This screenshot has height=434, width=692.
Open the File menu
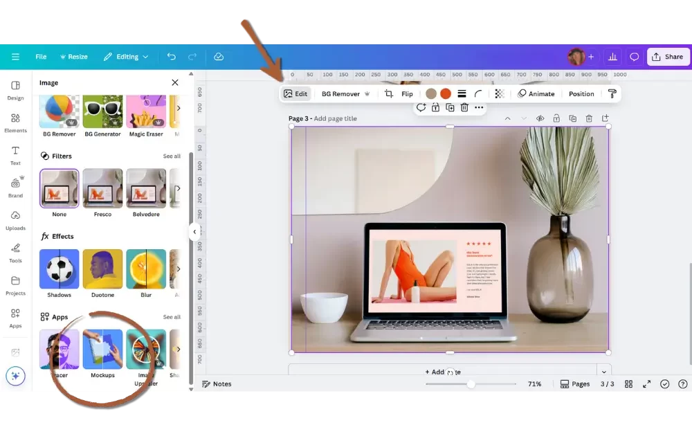pyautogui.click(x=40, y=56)
